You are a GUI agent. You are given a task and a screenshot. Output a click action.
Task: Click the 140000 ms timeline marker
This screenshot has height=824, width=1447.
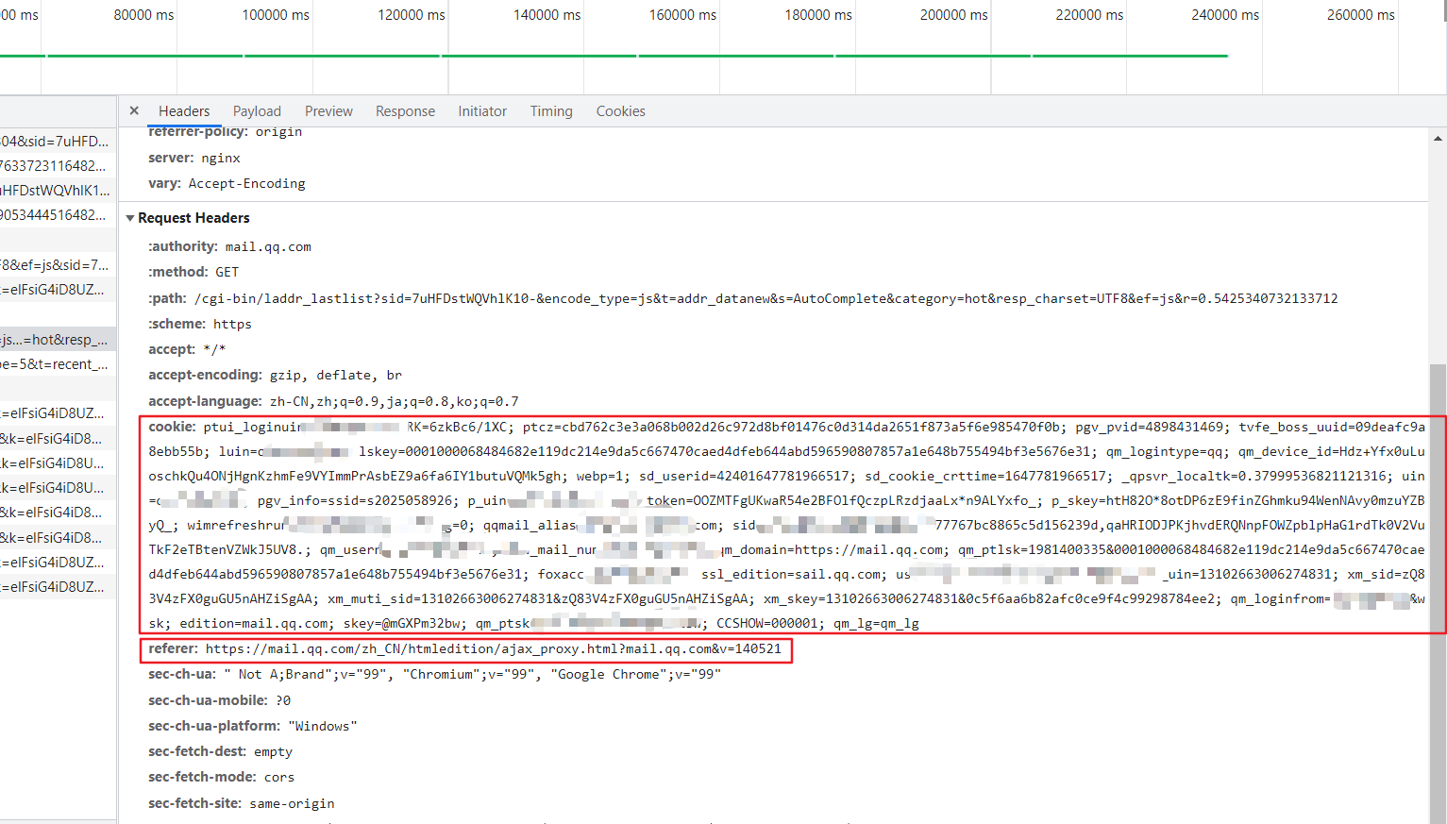click(547, 15)
